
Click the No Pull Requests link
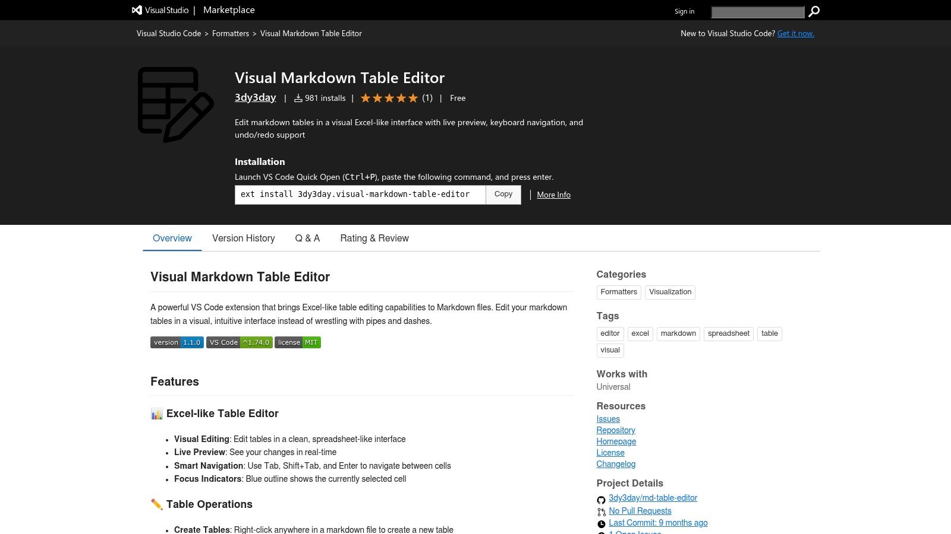click(x=640, y=511)
